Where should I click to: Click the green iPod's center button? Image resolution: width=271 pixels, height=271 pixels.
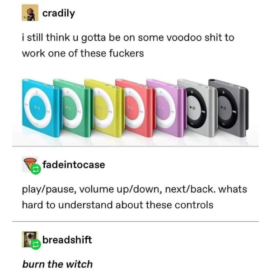pyautogui.click(x=70, y=107)
